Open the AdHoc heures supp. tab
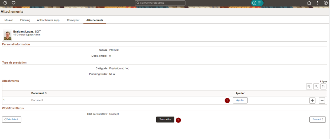Screen dimensions: 330x139 point(48,20)
